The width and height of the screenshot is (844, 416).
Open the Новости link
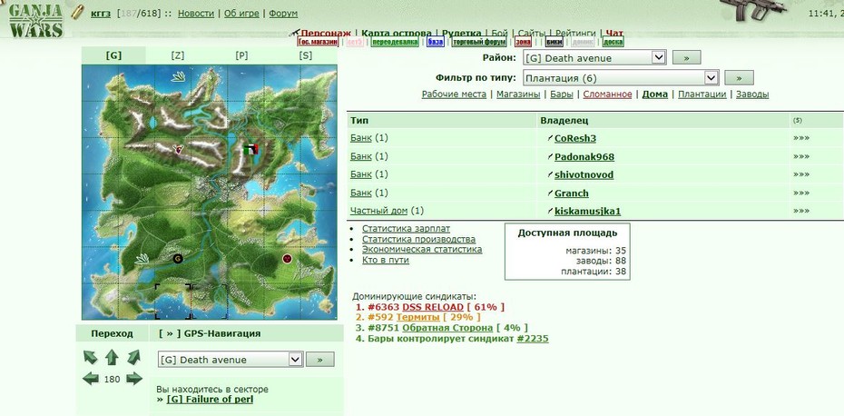(x=196, y=14)
